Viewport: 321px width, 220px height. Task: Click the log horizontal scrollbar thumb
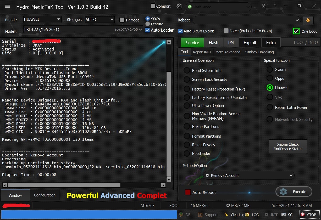point(64,185)
